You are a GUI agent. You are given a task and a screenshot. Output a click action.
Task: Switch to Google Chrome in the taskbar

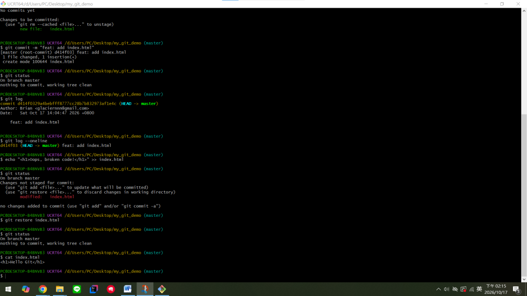43,289
